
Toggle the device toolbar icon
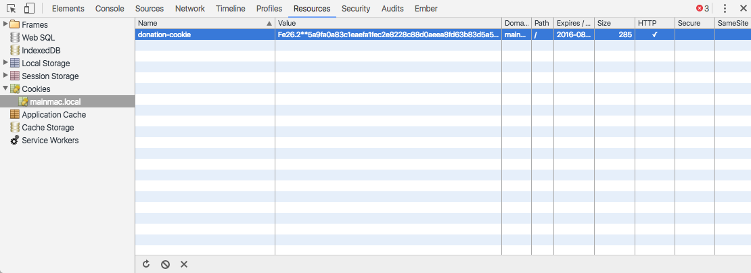(x=29, y=9)
